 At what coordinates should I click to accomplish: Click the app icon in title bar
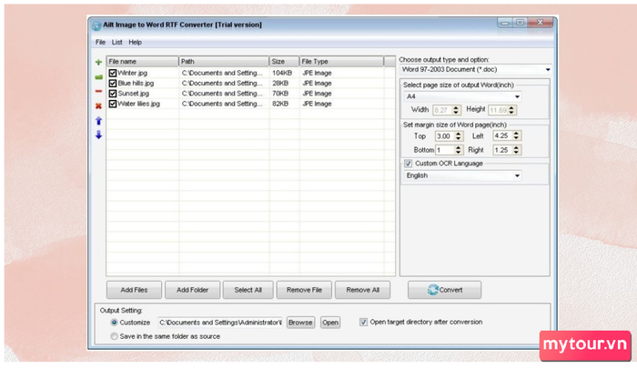click(96, 25)
